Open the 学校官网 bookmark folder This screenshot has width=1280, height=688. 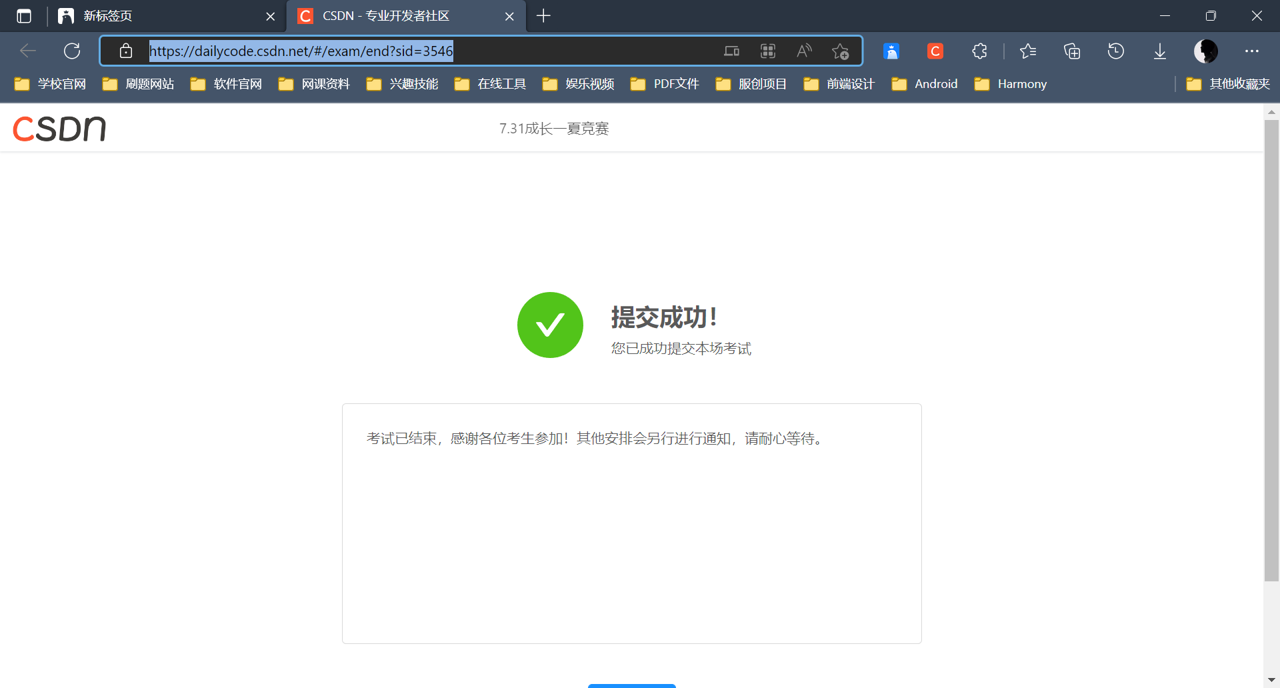coord(51,84)
